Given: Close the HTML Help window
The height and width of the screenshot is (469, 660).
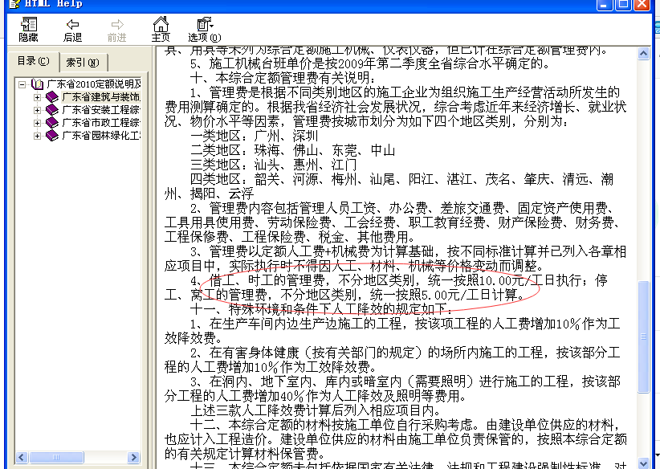Looking at the screenshot, I should tap(642, 4).
